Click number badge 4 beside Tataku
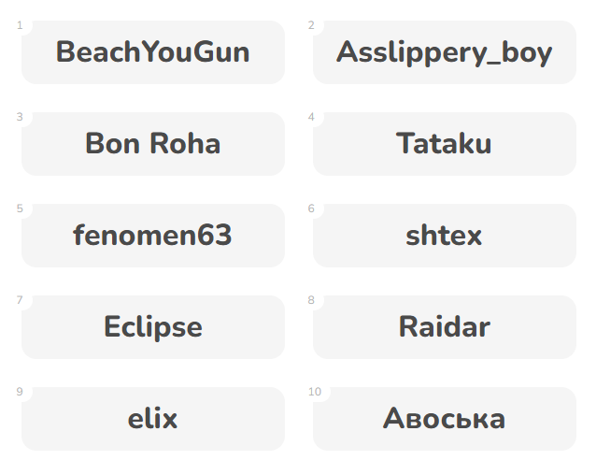 (x=311, y=117)
